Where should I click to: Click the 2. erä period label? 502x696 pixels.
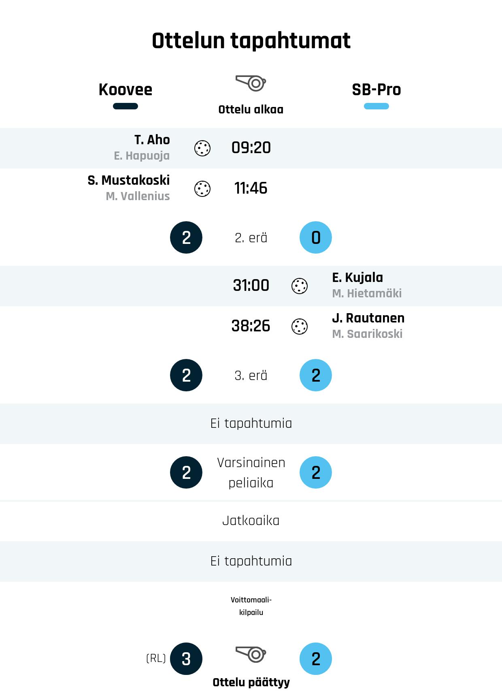click(251, 238)
